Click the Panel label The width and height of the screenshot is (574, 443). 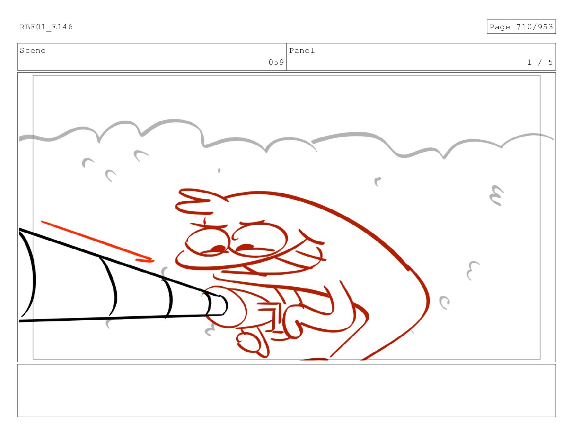tap(302, 50)
